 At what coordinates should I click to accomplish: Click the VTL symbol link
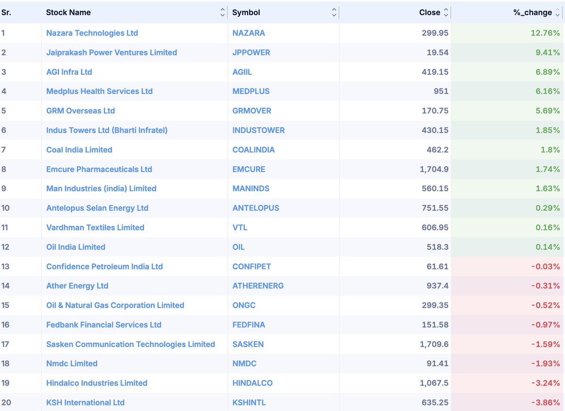tap(240, 227)
